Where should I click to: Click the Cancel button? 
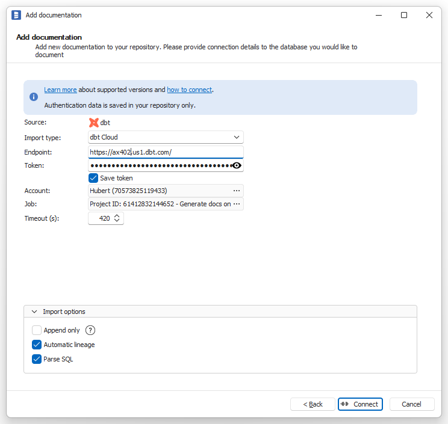pos(412,404)
